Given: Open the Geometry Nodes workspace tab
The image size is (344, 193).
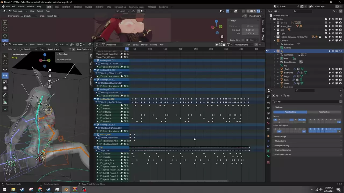Looking at the screenshot, I should click(137, 7).
